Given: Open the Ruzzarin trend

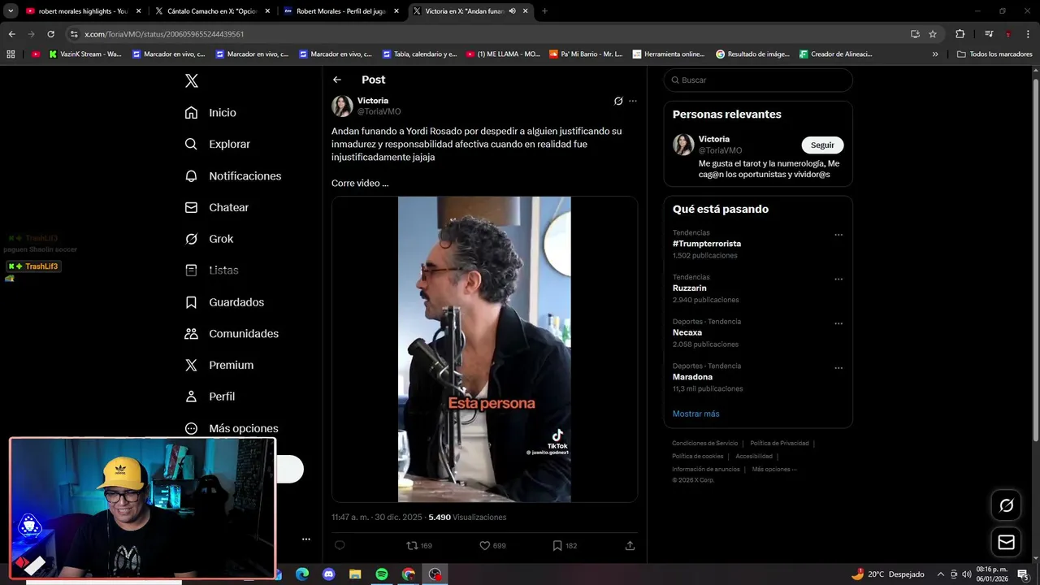Looking at the screenshot, I should click(x=690, y=288).
